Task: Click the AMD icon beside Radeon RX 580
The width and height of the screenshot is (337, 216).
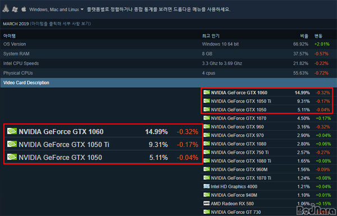Action: pos(206,203)
